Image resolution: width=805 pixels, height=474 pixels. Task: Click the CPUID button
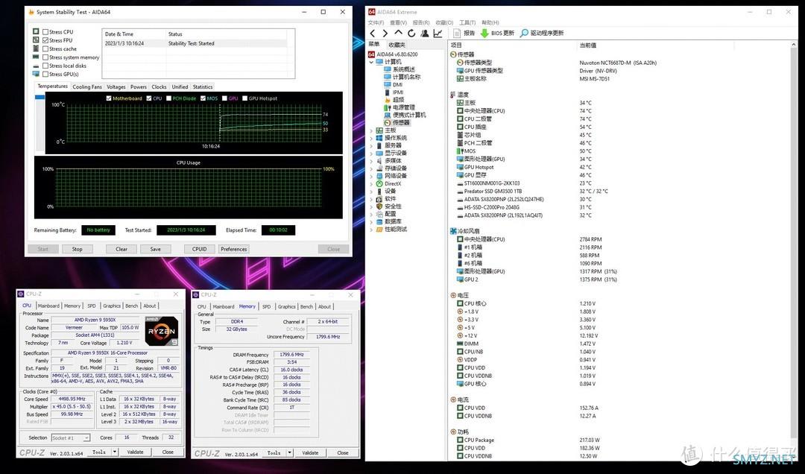(x=200, y=249)
